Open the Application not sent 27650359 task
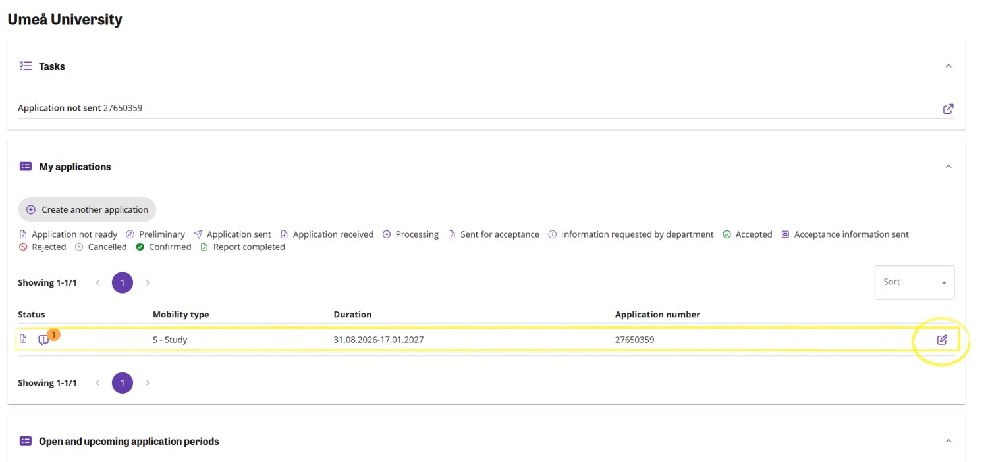Image resolution: width=988 pixels, height=462 pixels. coord(80,108)
